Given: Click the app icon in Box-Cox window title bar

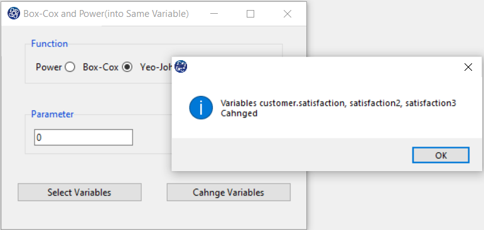Looking at the screenshot, I should (x=14, y=14).
